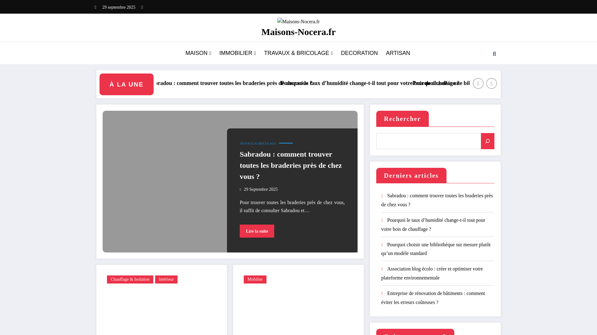Screen dimensions: 597x335
Task: Click the header search magnifier icon
Action: point(494,54)
